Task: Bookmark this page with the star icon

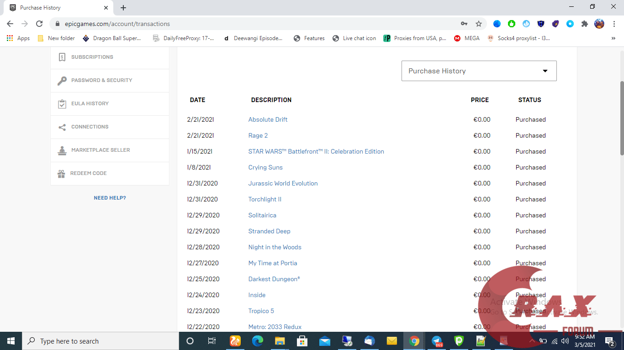Action: coord(479,24)
